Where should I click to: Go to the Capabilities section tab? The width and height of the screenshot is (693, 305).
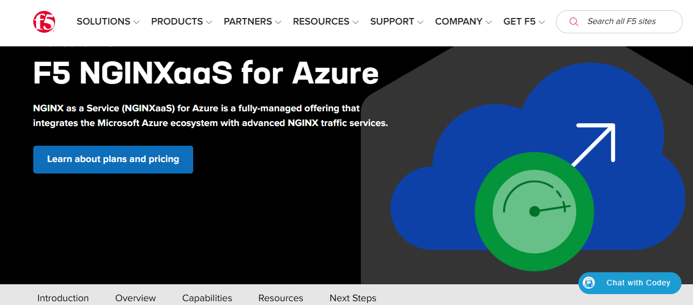click(207, 298)
